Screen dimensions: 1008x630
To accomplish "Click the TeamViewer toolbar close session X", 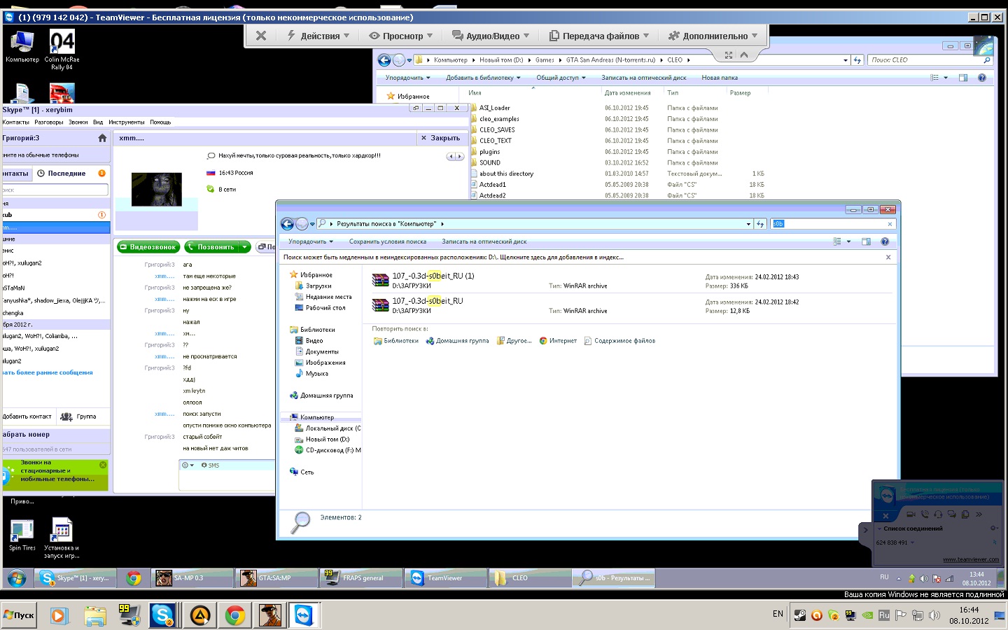I will point(261,36).
